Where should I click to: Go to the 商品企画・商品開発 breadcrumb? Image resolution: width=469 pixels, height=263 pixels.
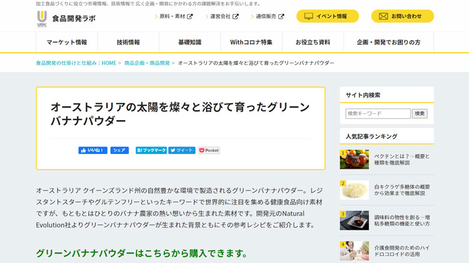[147, 63]
